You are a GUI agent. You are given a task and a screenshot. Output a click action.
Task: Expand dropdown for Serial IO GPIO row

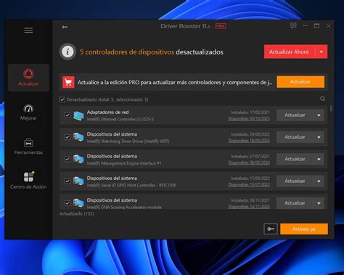tap(319, 181)
